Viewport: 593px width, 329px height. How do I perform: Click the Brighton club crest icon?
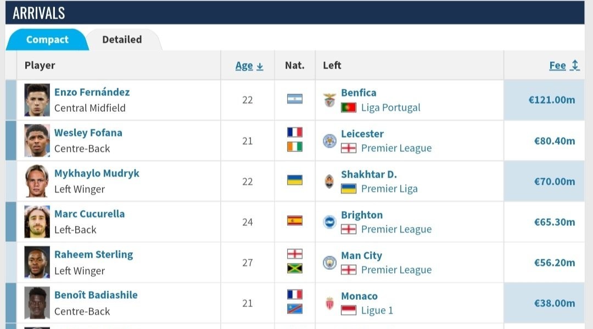pos(329,222)
